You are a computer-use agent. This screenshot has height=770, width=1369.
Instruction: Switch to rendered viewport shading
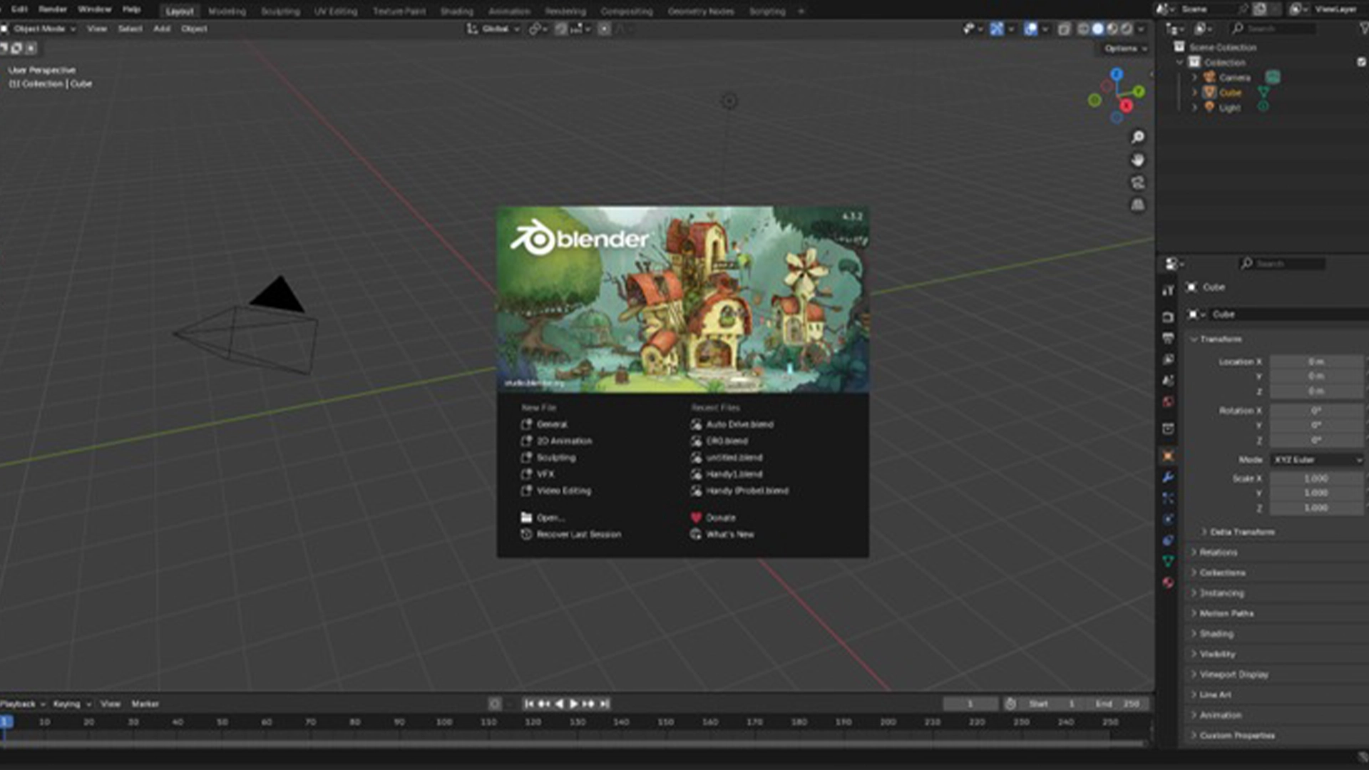point(1127,29)
